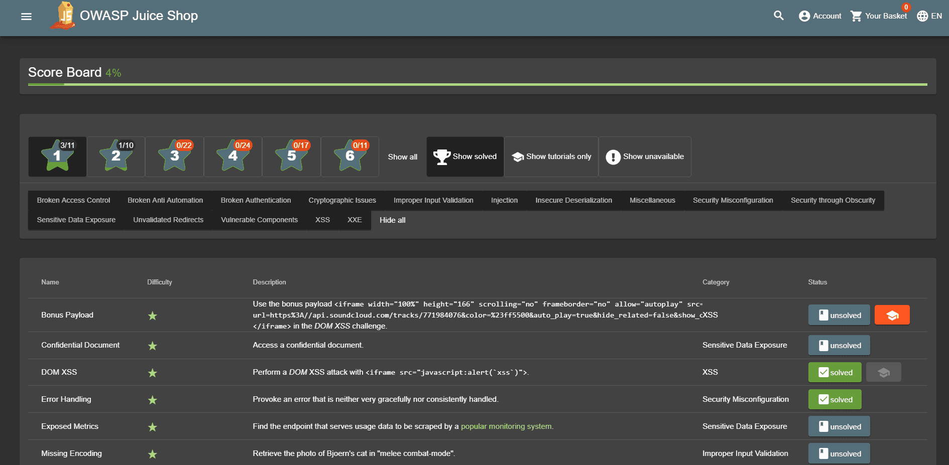Toggle the Miscellaneous category
The image size is (949, 465).
point(652,200)
